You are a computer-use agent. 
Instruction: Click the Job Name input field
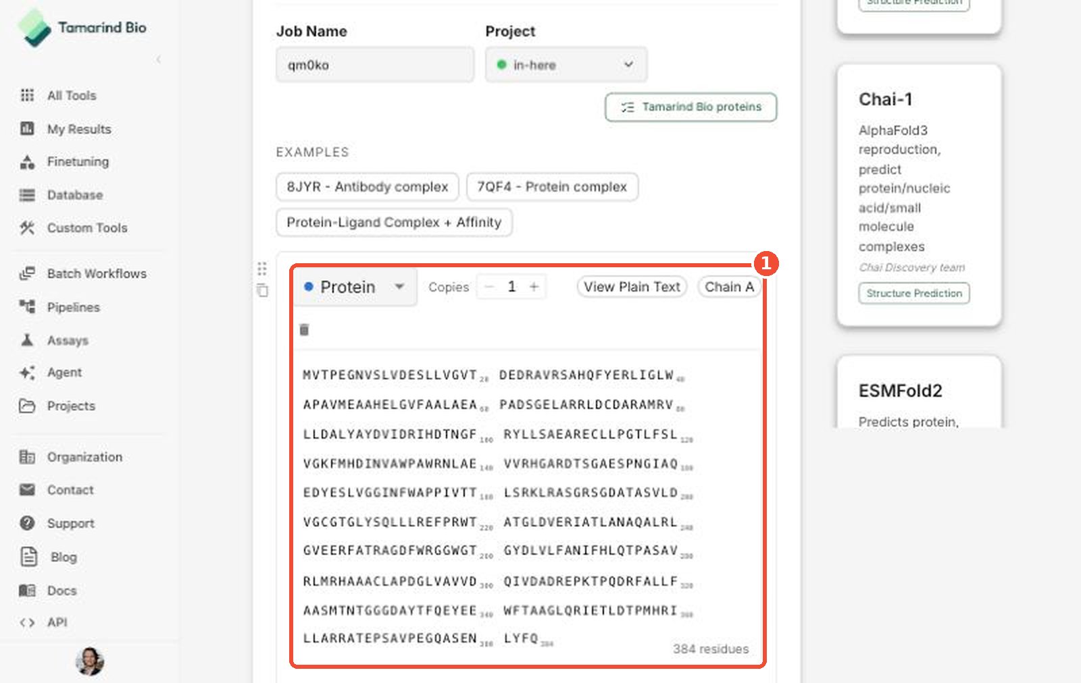point(375,65)
